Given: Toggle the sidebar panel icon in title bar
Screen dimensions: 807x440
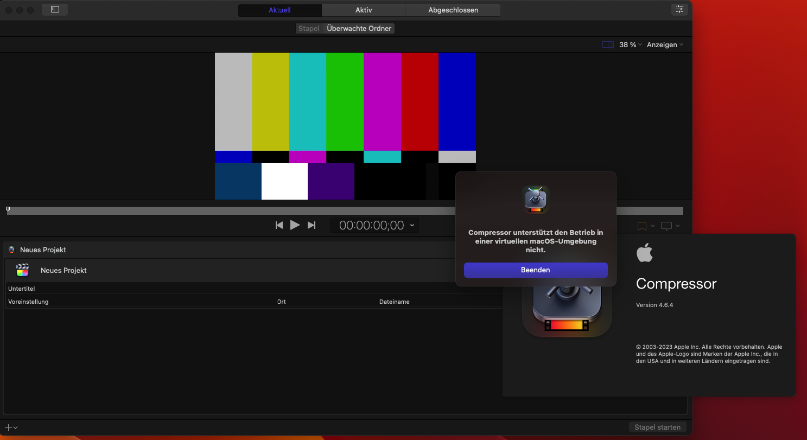Looking at the screenshot, I should [55, 10].
